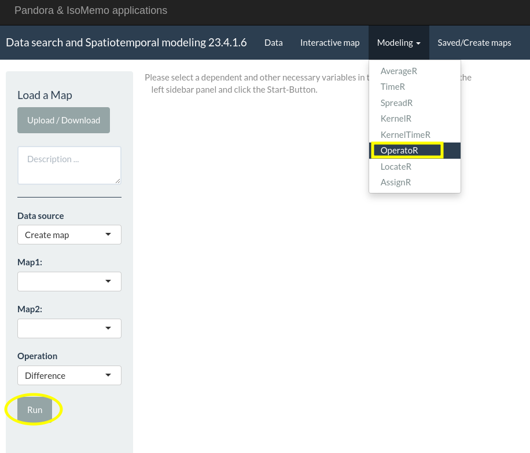The width and height of the screenshot is (530, 453).
Task: Open the Data source dropdown
Action: [x=69, y=235]
